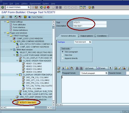Click the paragraph mark icon in editor toolbar
Viewport: 129px width, 113px height.
(110, 68)
